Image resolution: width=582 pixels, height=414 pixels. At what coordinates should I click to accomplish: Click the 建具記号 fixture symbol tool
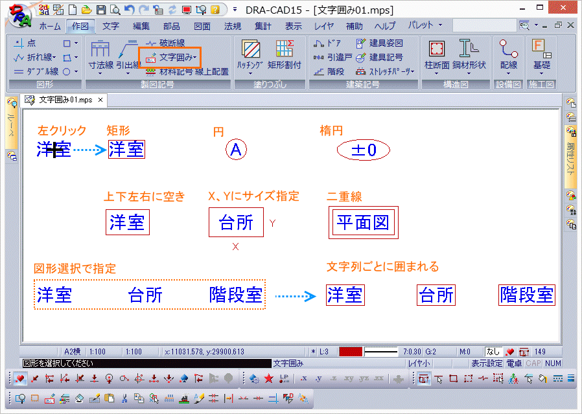click(379, 57)
